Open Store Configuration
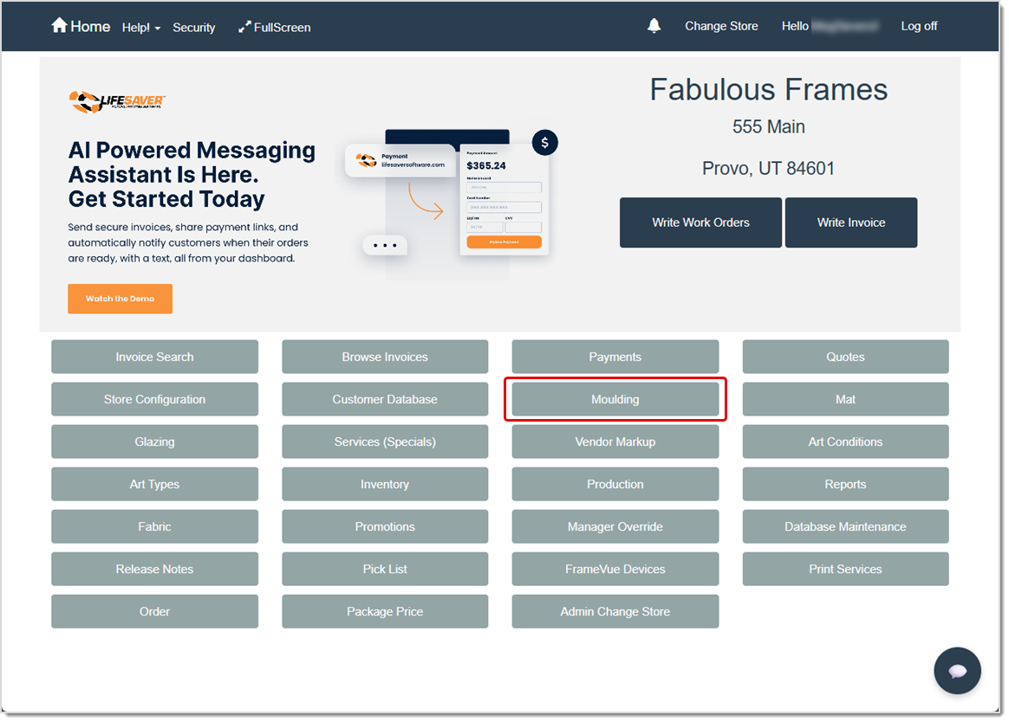Image resolution: width=1009 pixels, height=722 pixels. click(154, 399)
